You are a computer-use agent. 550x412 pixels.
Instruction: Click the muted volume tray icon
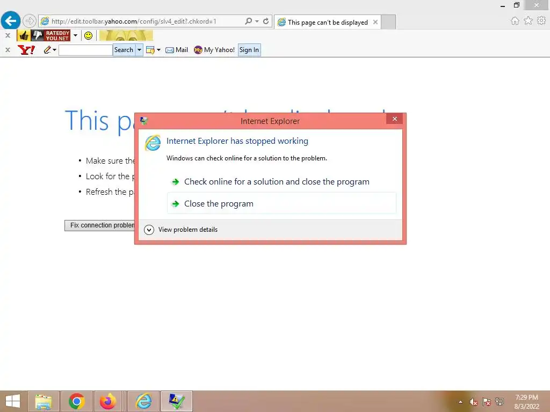473,402
